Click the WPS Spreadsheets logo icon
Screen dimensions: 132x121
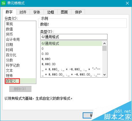click(3, 3)
